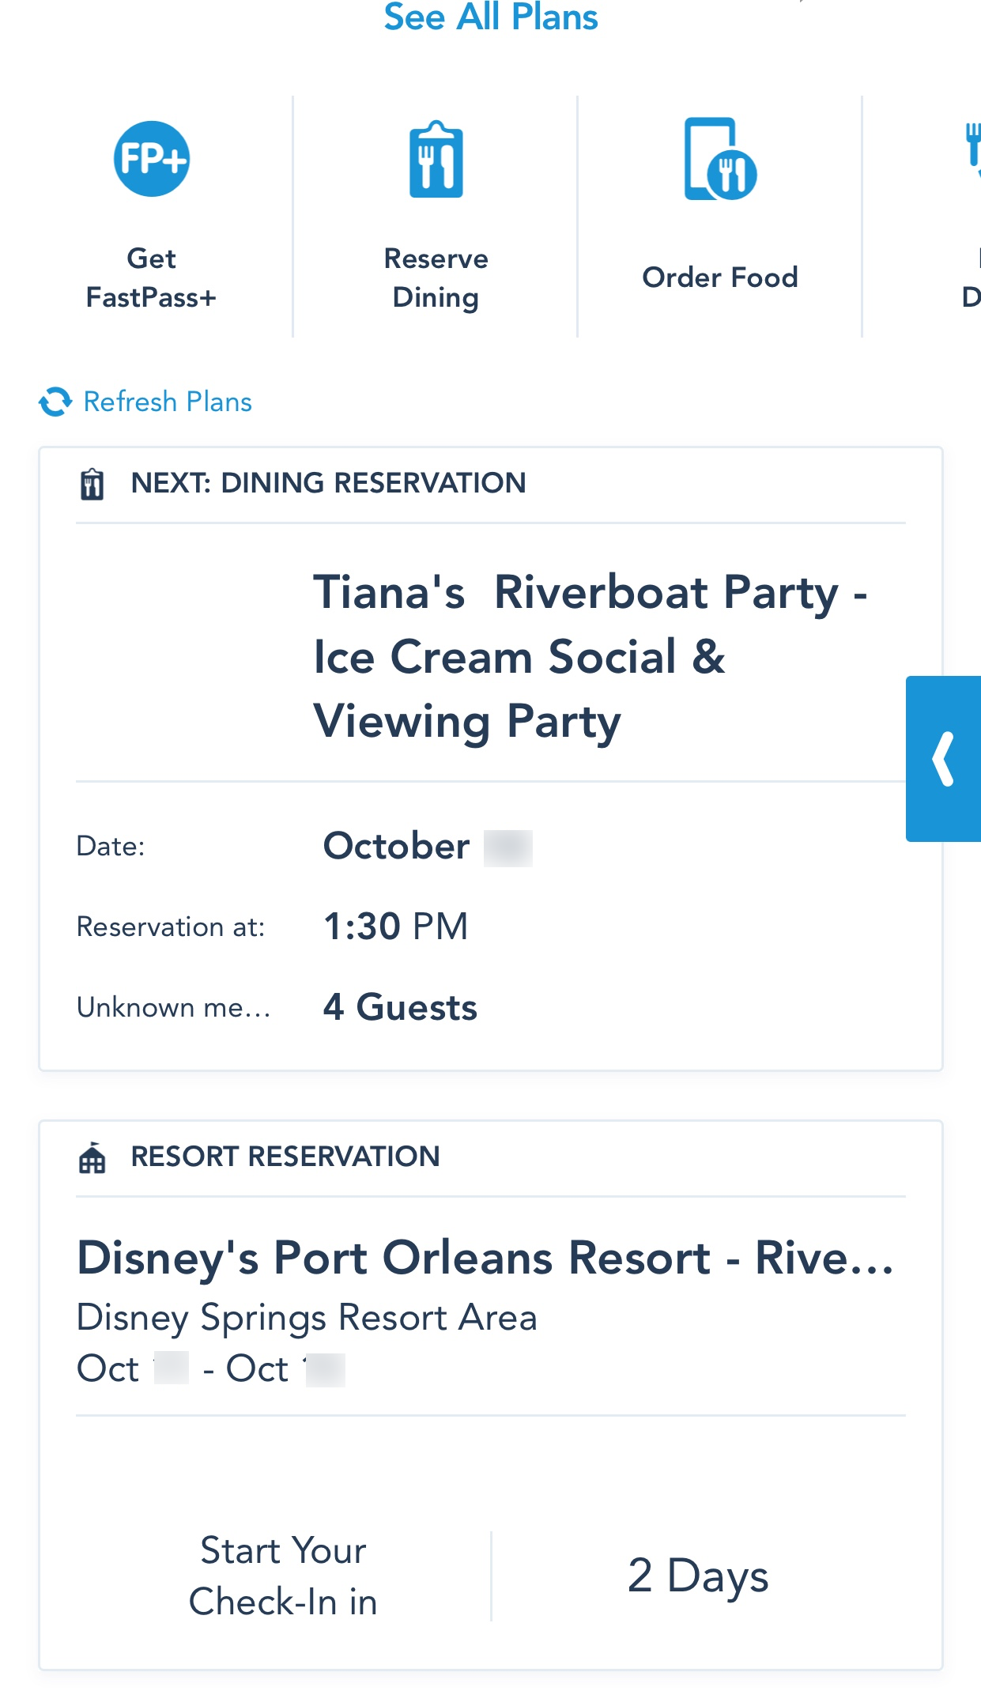Select the Order Food label
The width and height of the screenshot is (981, 1706).
point(719,277)
